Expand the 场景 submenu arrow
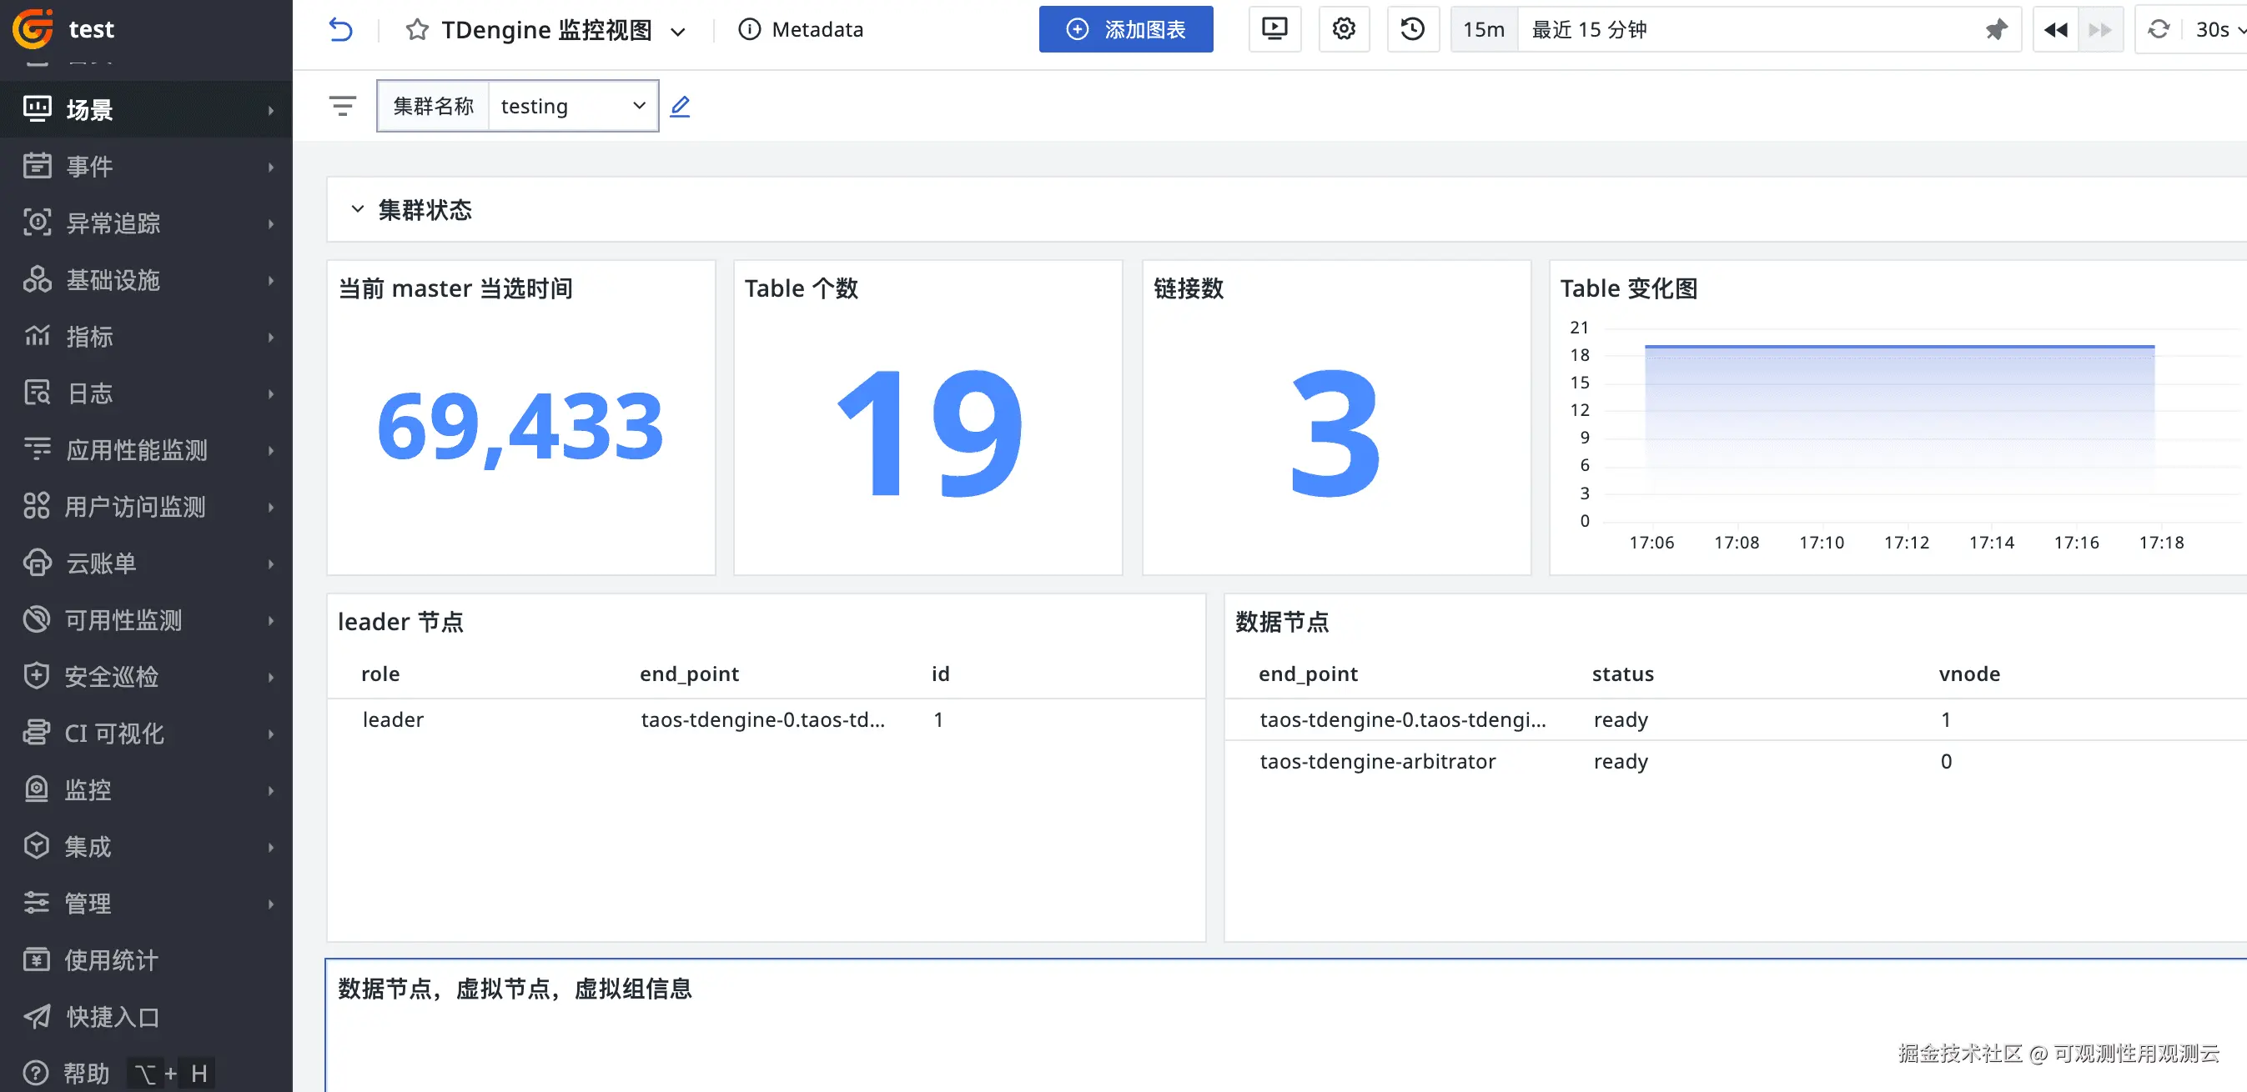2247x1092 pixels. click(270, 110)
